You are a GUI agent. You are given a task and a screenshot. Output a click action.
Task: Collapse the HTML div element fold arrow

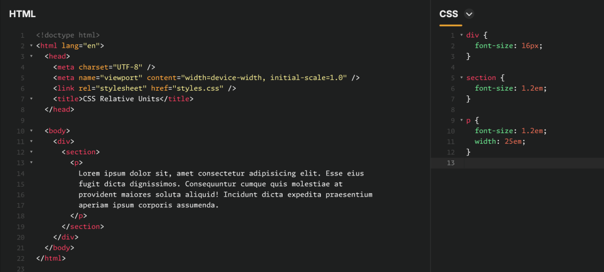[31, 141]
